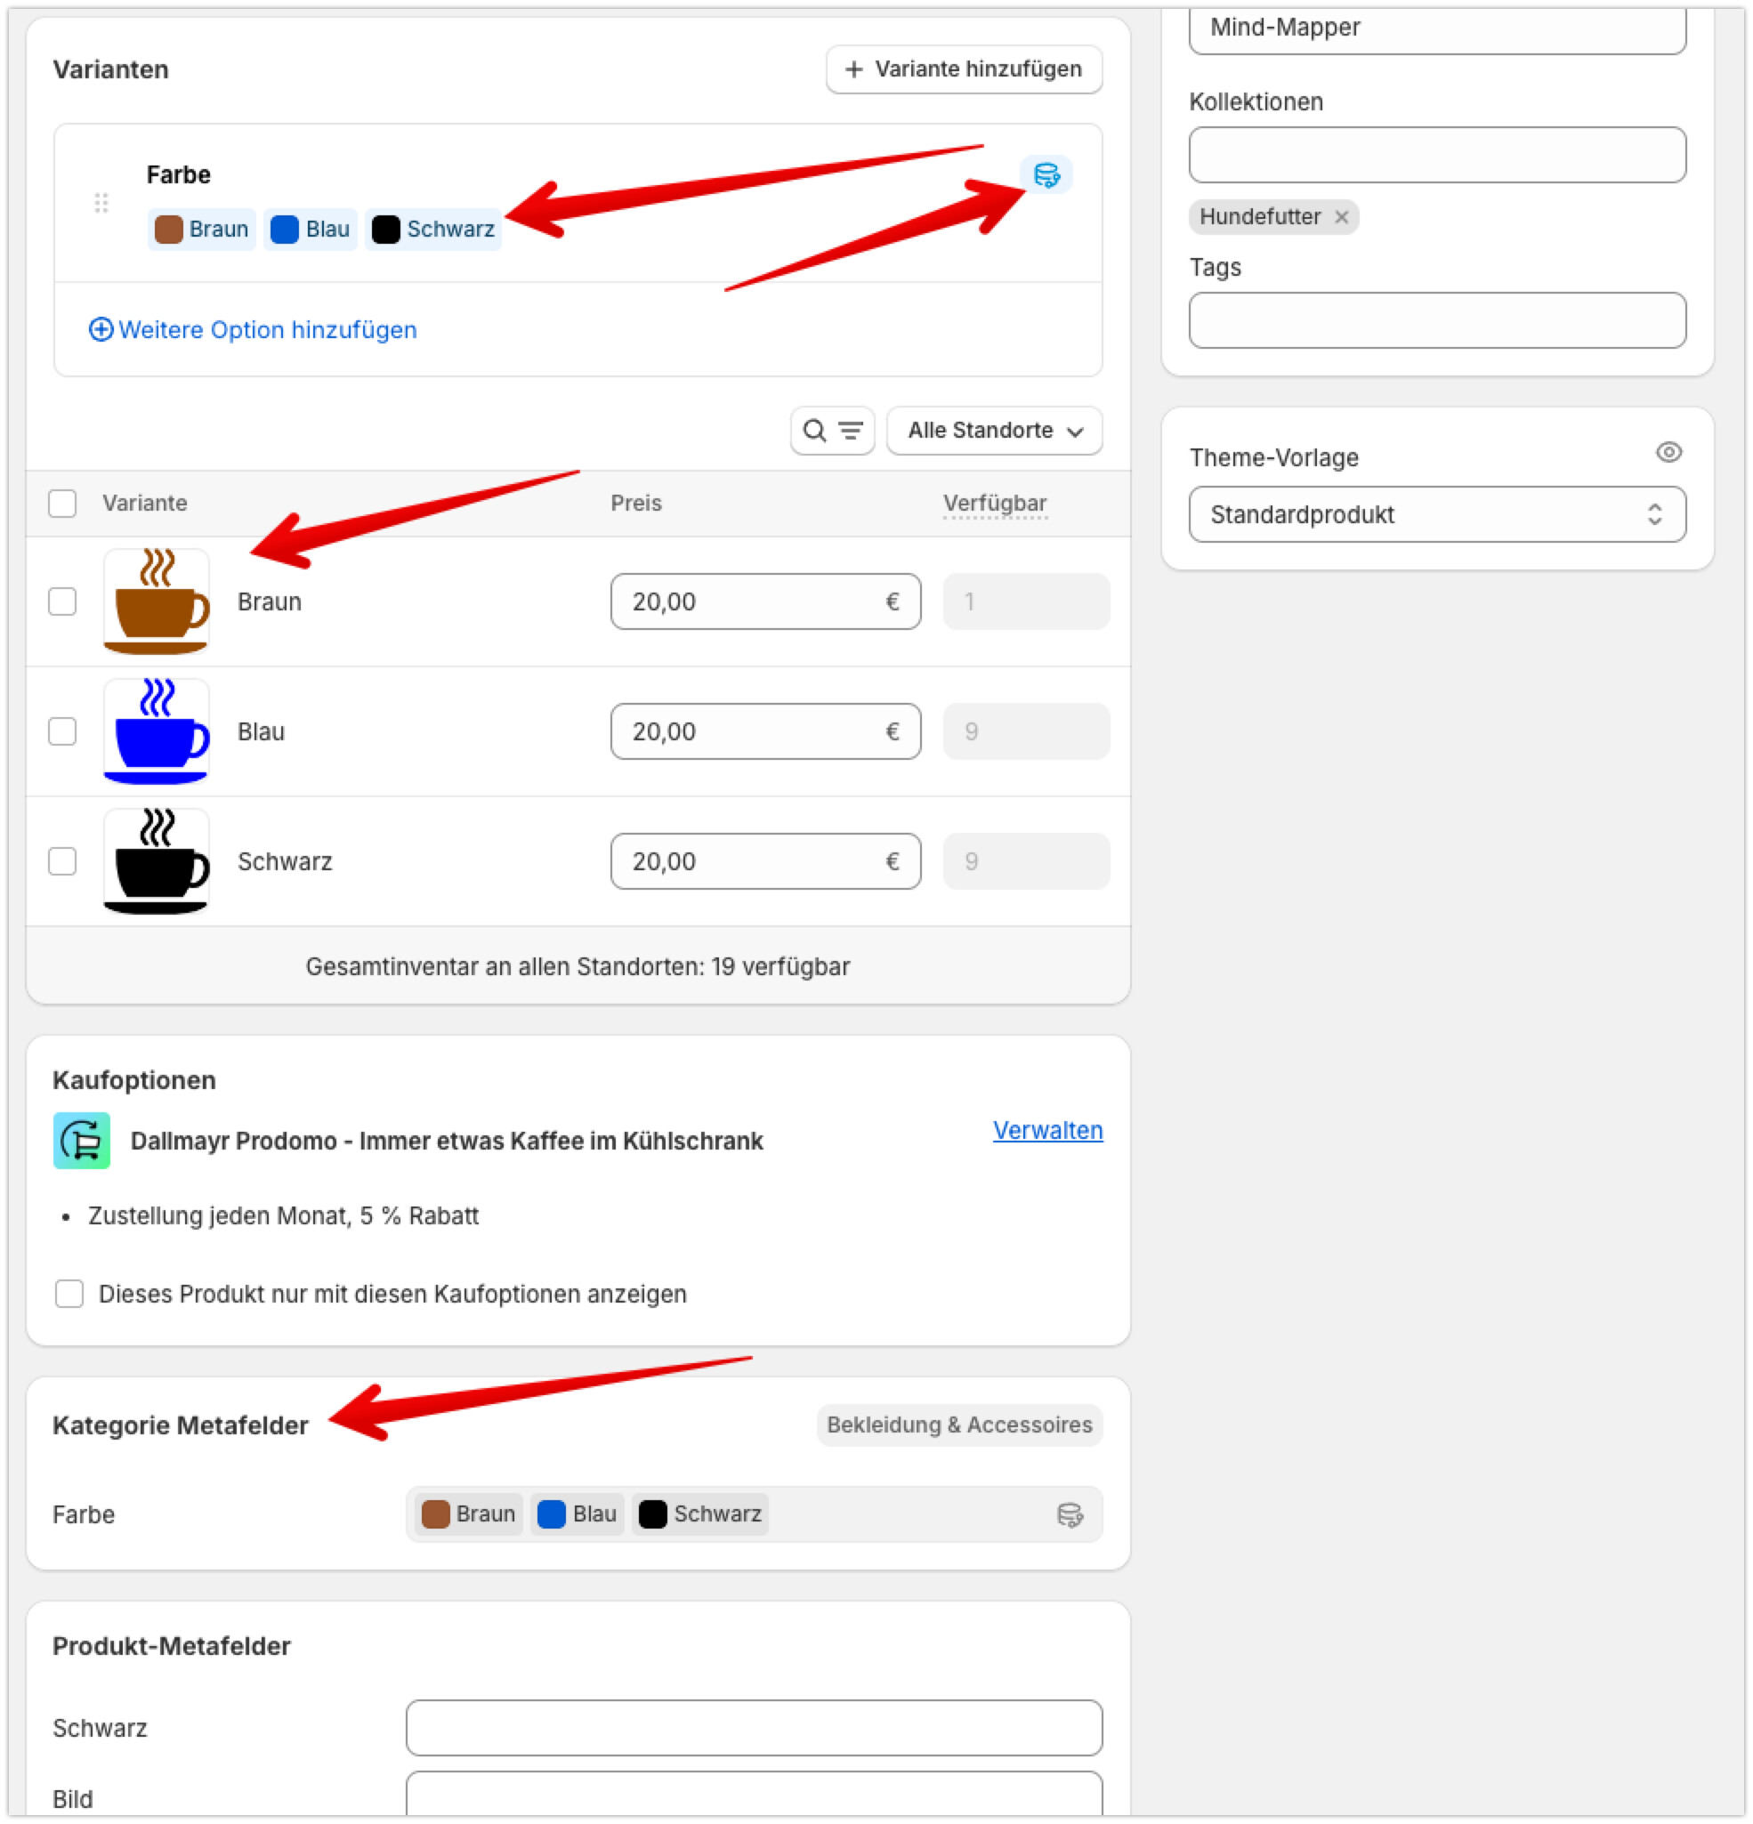Open the brown coffee cup variant image

click(x=157, y=601)
